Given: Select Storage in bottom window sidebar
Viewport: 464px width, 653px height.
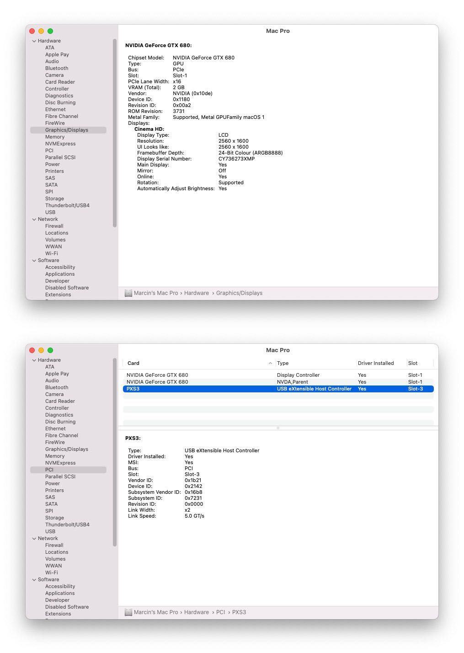Looking at the screenshot, I should tap(54, 518).
